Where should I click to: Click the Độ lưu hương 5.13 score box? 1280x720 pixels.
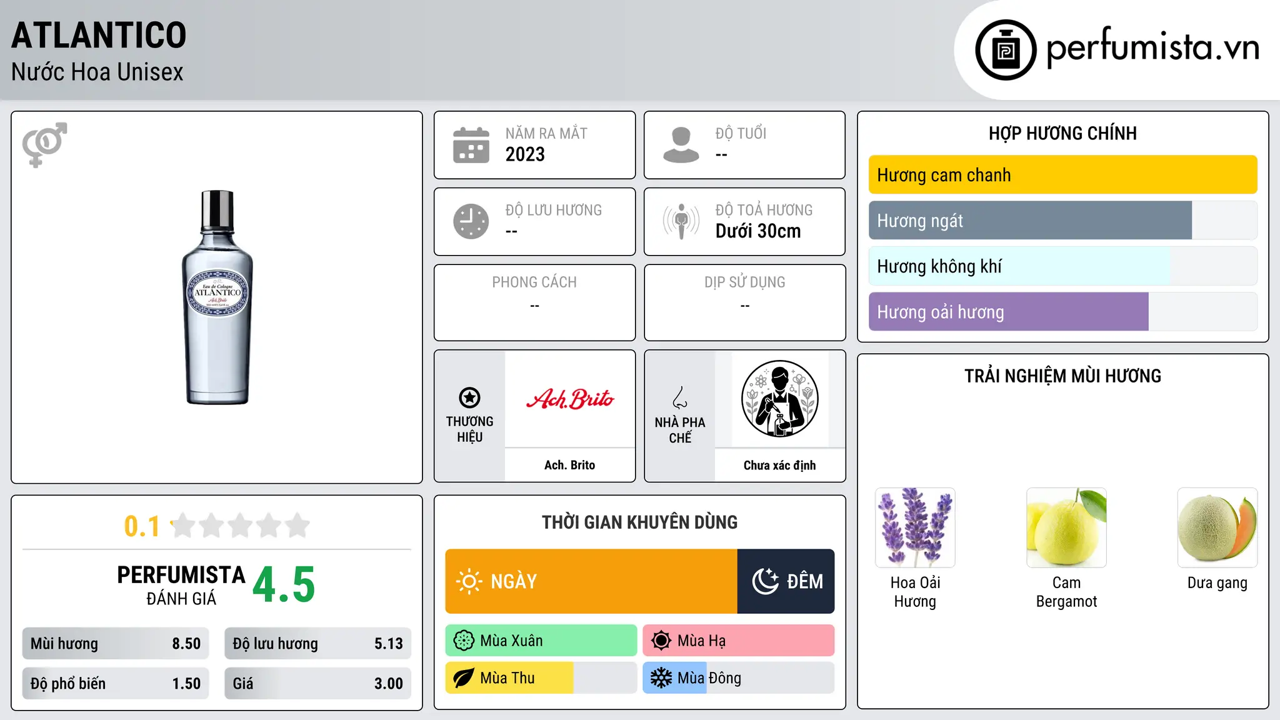point(318,644)
